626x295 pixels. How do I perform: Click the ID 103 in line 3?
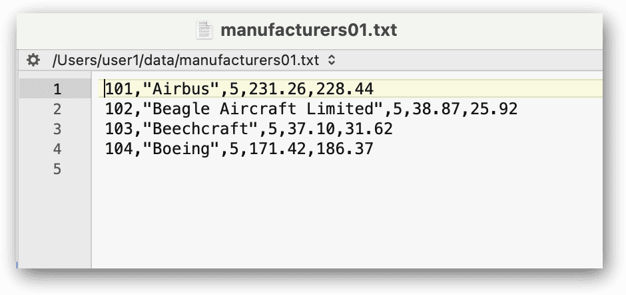pos(119,129)
